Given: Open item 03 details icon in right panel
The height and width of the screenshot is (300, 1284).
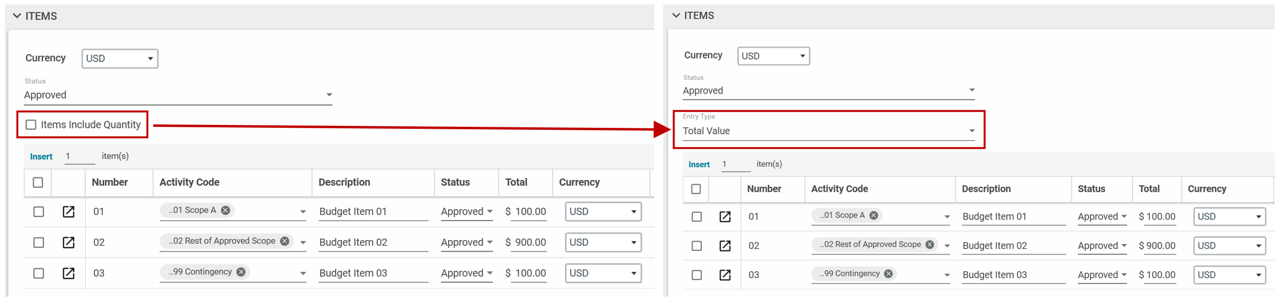Looking at the screenshot, I should point(725,275).
